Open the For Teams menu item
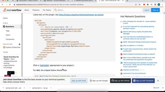 click(47, 10)
